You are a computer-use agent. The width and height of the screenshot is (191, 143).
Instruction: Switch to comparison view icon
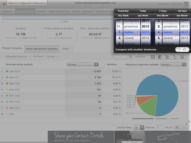click(175, 57)
